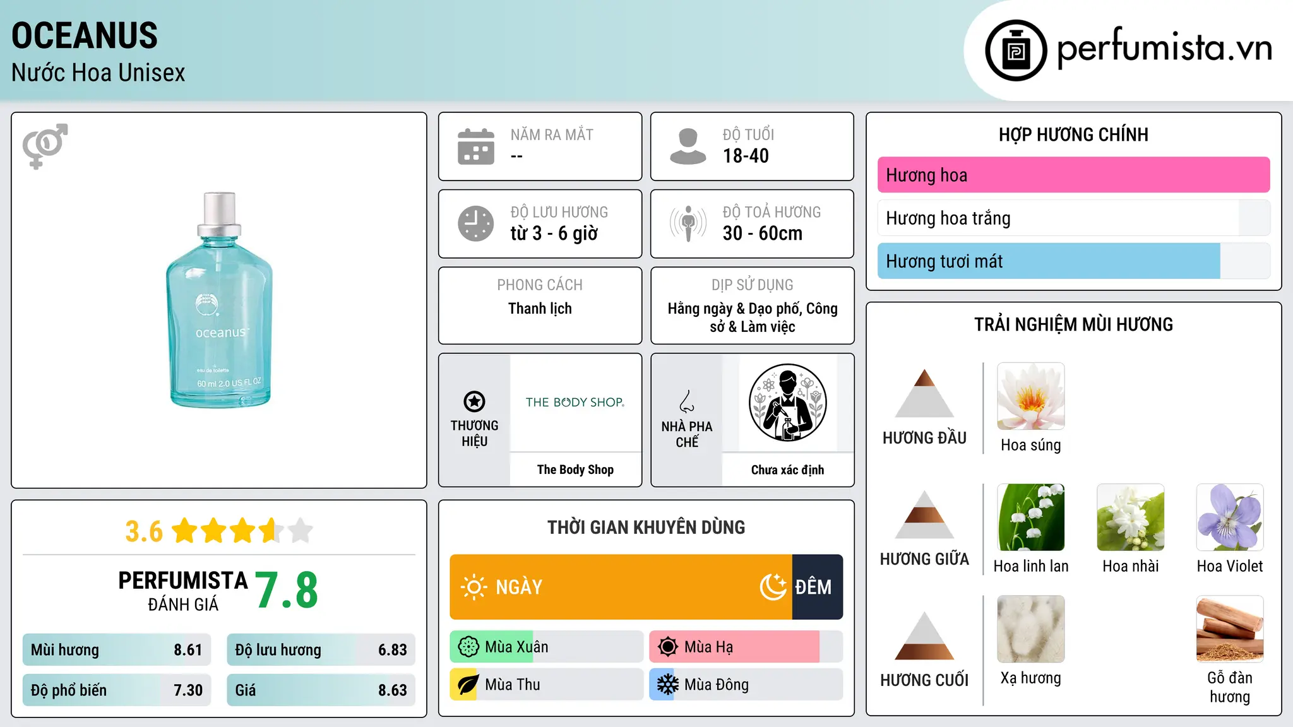1293x727 pixels.
Task: Select the Hoa nhài note thumbnail
Action: point(1131,517)
